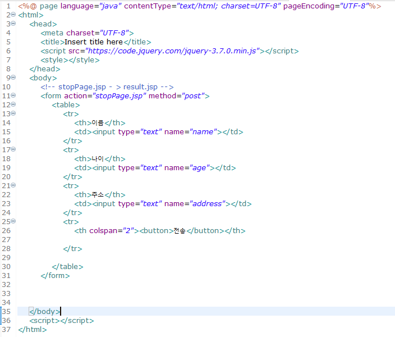
Task: Click the closing </form> tag
Action: pos(55,276)
